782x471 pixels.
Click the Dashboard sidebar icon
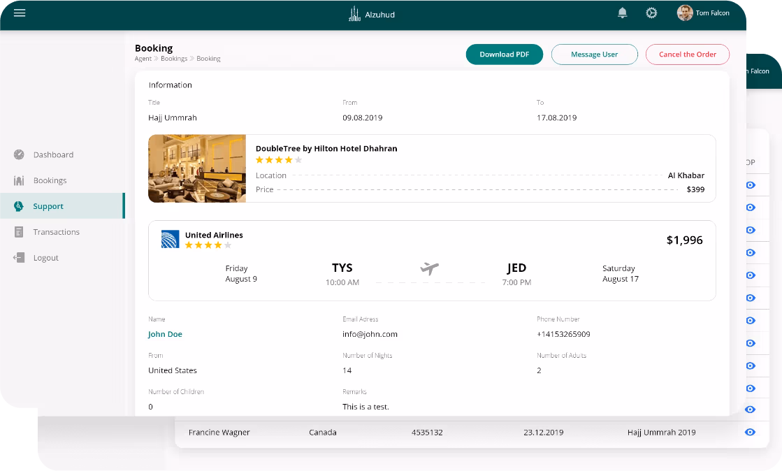pyautogui.click(x=19, y=154)
